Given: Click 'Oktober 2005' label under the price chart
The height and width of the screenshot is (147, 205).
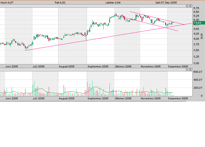Looking at the screenshot, I should click(x=123, y=66).
